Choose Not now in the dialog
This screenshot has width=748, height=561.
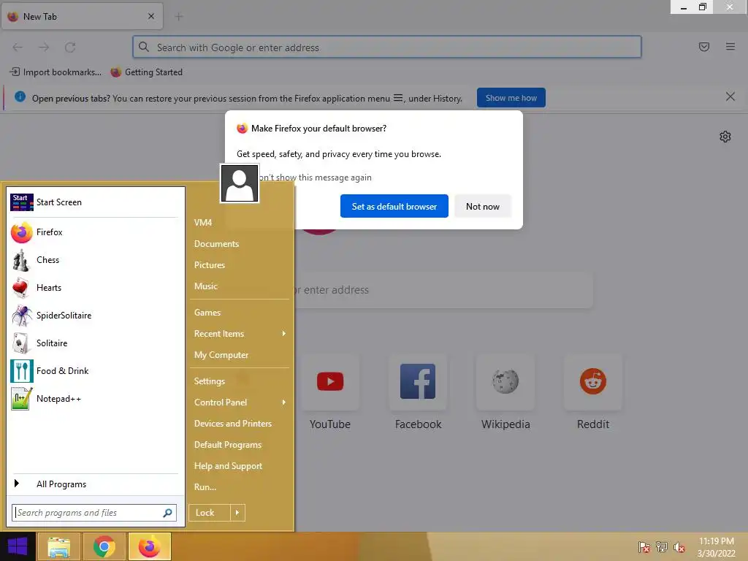pos(483,206)
